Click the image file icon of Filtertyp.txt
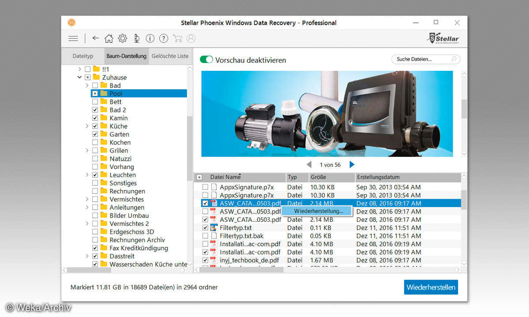This screenshot has width=529, height=317. (214, 228)
